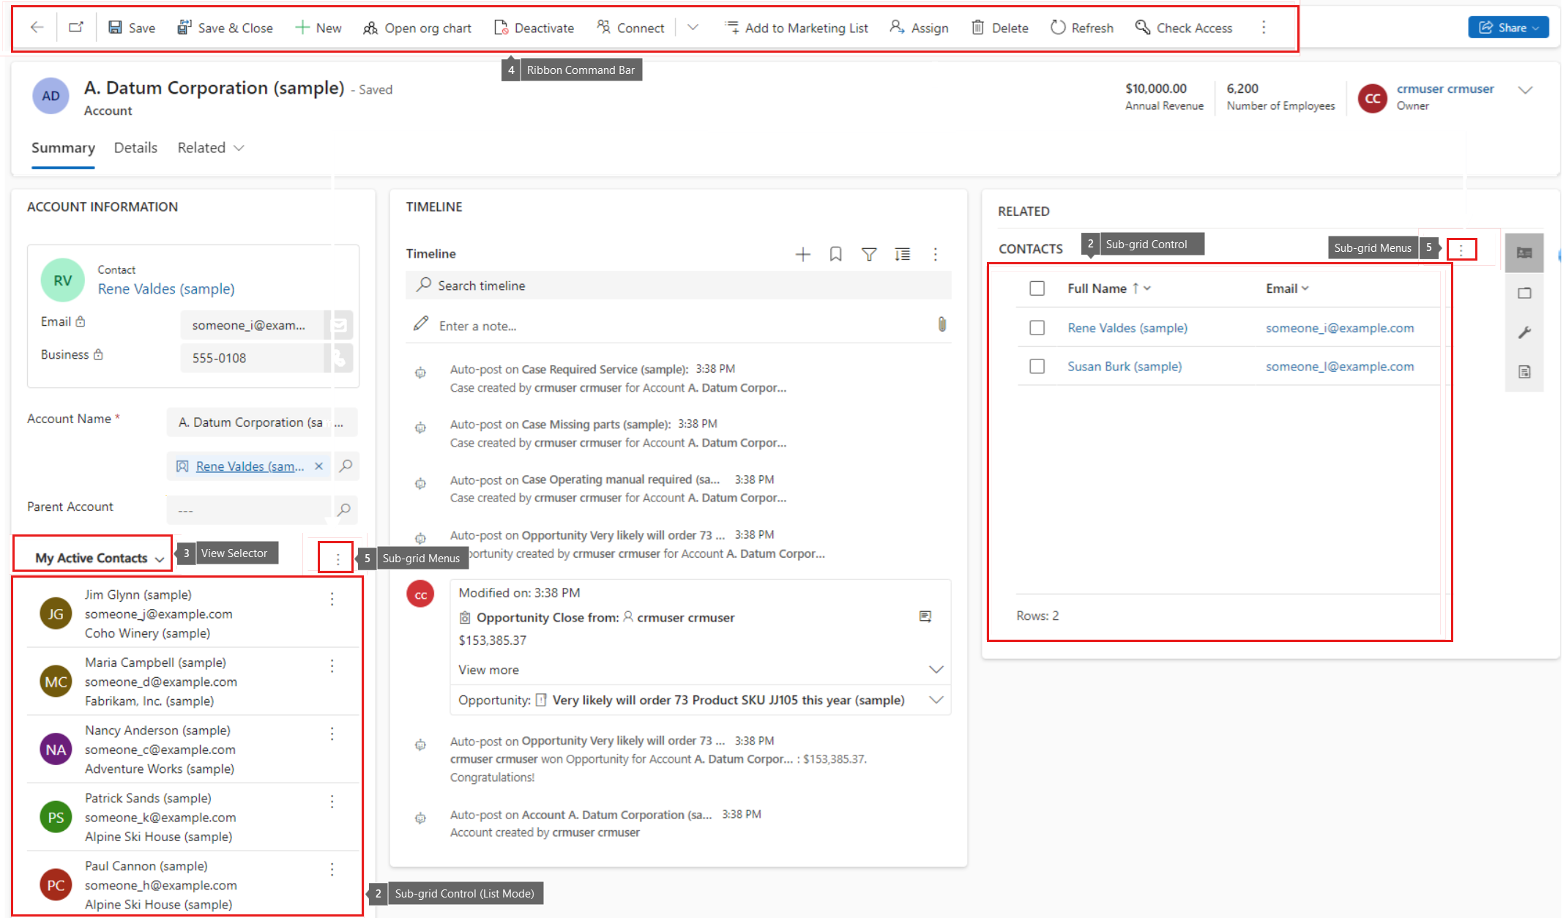
Task: Select the contacts card side-pane icon
Action: point(1524,253)
